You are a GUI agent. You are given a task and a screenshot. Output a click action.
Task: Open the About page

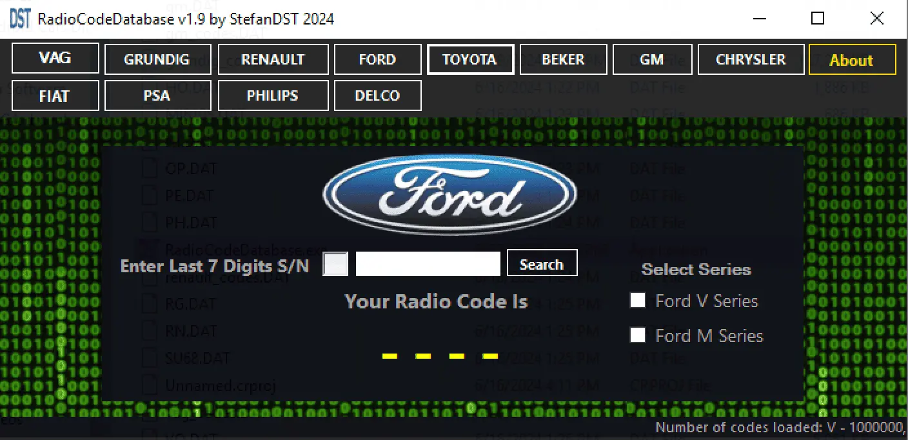coord(852,60)
